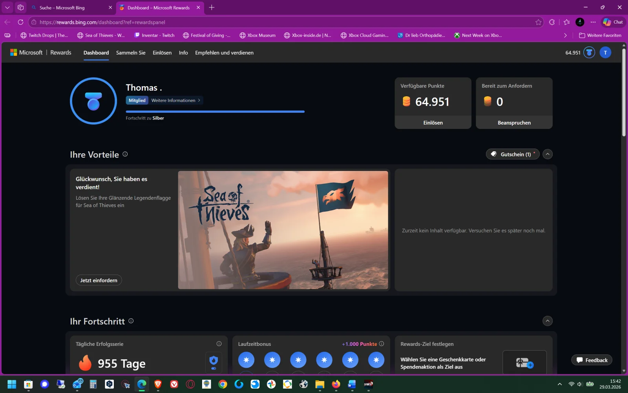Screen dimensions: 628x393
Task: Open the Einlösen navigation item
Action: (x=162, y=53)
